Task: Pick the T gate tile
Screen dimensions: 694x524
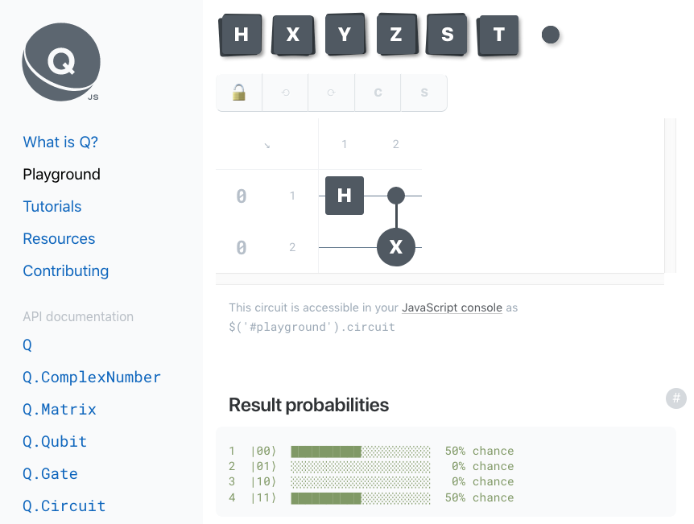Action: point(499,35)
